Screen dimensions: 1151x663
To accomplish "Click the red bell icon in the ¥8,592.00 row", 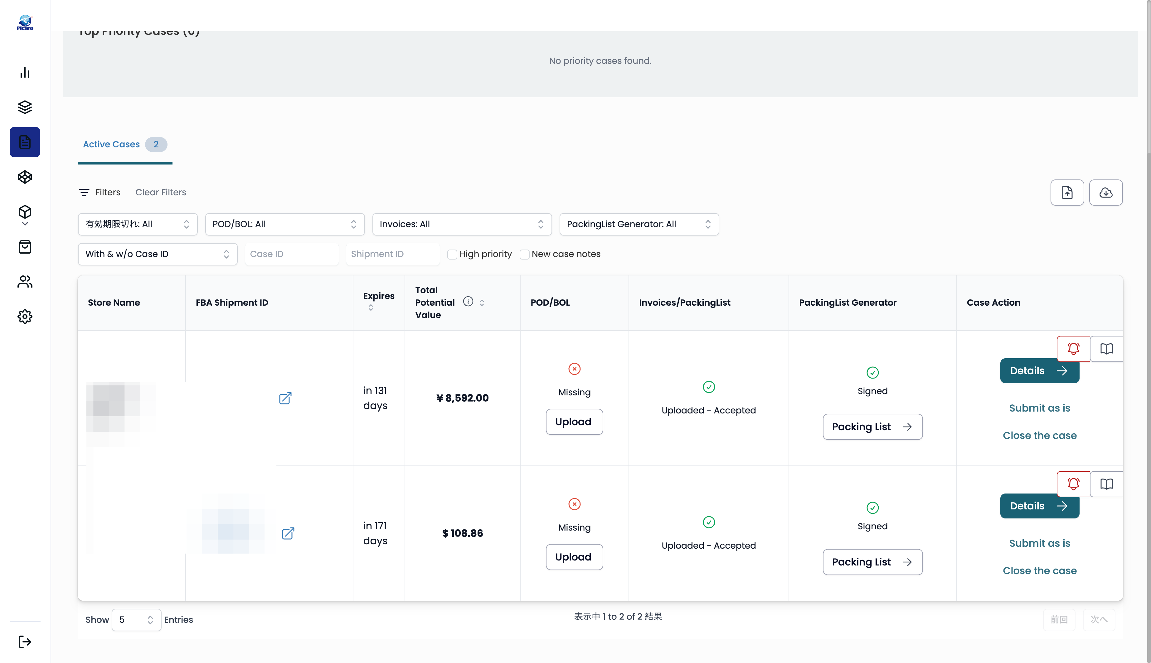I will [x=1074, y=349].
